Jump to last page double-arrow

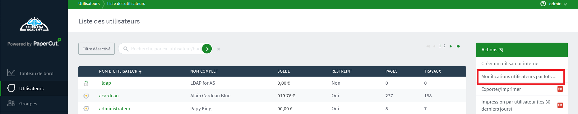[x=458, y=46]
